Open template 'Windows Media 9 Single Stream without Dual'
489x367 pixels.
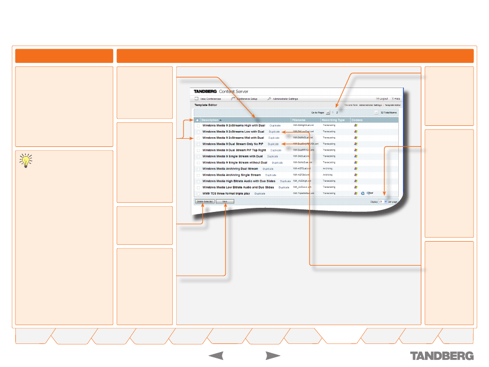235,162
